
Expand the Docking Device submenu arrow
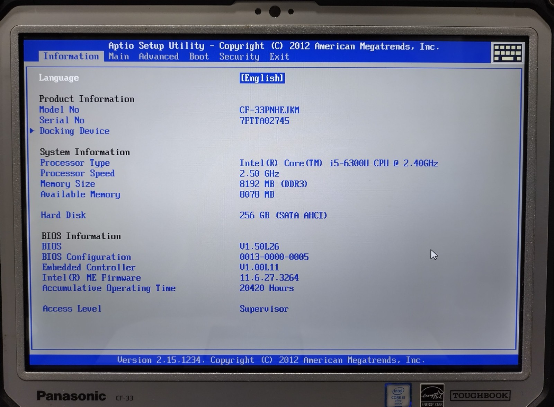pyautogui.click(x=32, y=131)
